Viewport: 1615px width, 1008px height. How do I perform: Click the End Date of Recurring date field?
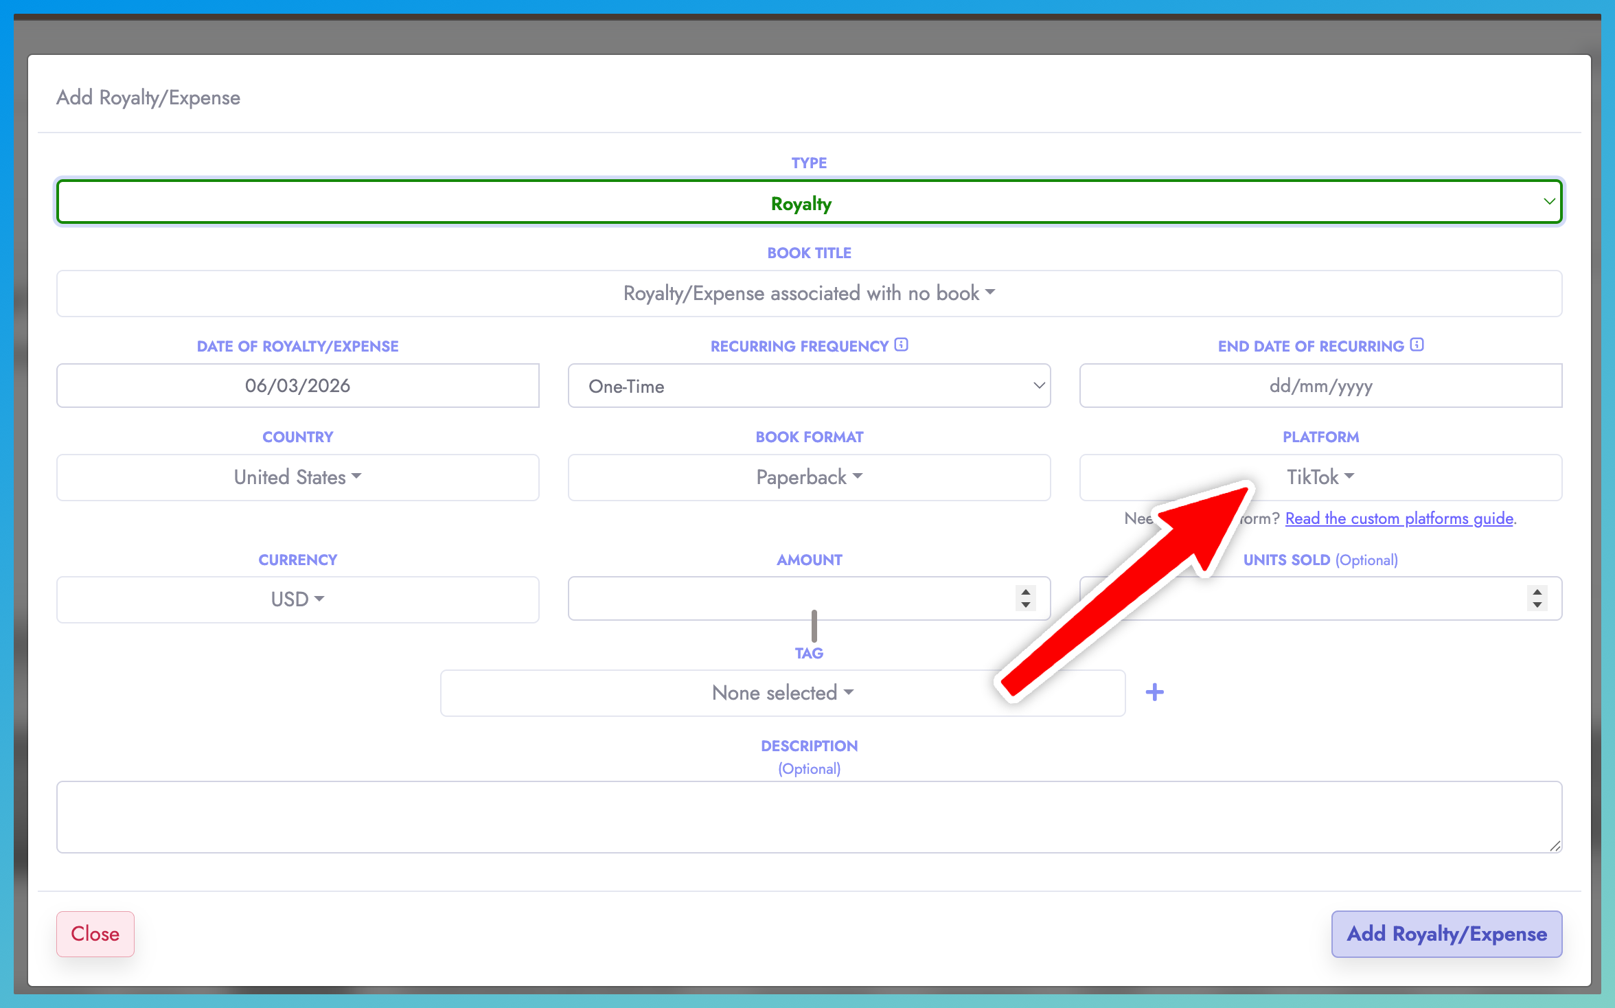(1320, 385)
